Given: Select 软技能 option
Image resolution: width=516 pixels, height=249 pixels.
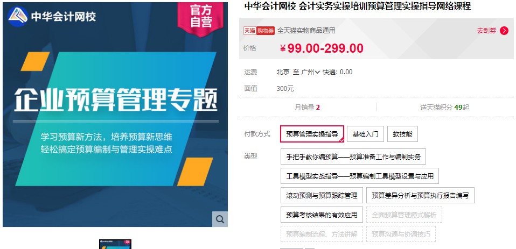Looking at the screenshot, I should pyautogui.click(x=402, y=134).
